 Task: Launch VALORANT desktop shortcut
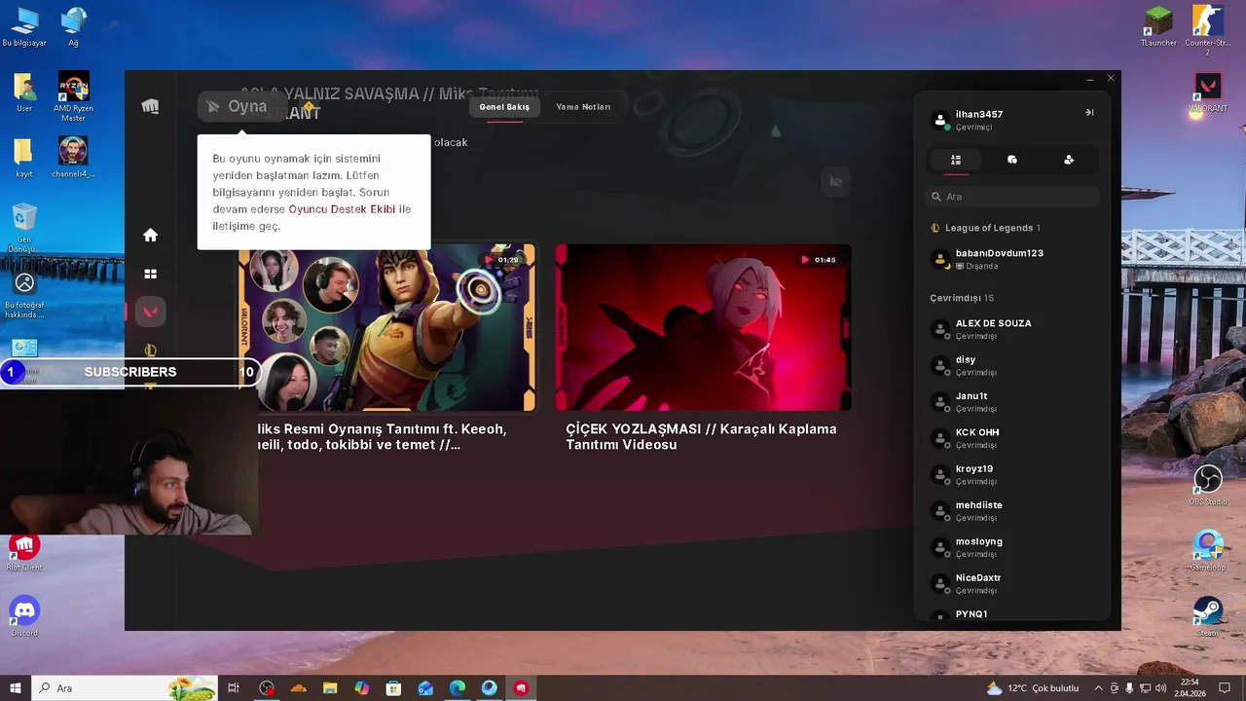pos(1208,93)
